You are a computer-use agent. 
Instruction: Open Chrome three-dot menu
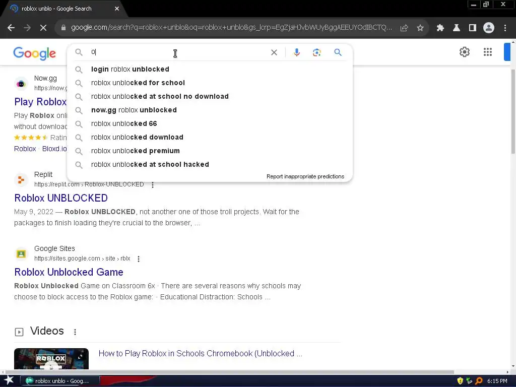tap(505, 28)
